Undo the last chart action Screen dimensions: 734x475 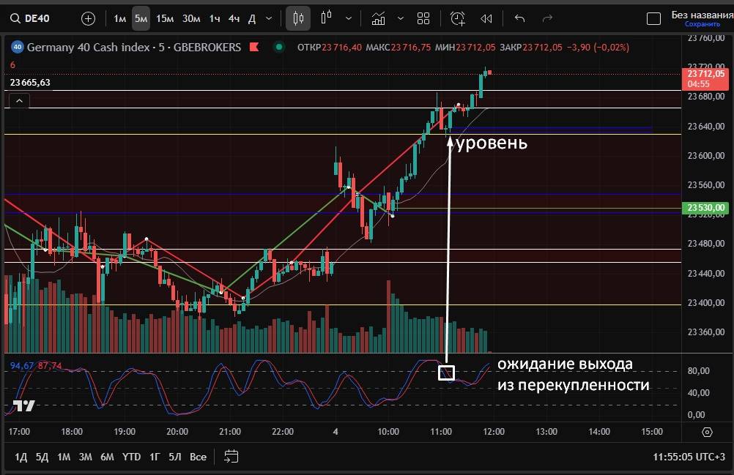[x=520, y=18]
